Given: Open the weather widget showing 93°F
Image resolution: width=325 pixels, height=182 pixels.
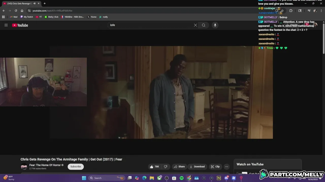Looking at the screenshot, I should [8, 178].
